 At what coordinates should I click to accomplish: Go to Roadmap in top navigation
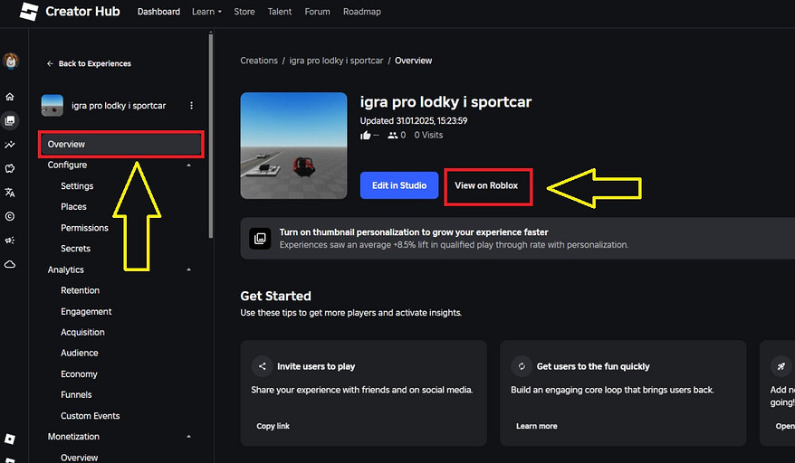361,12
